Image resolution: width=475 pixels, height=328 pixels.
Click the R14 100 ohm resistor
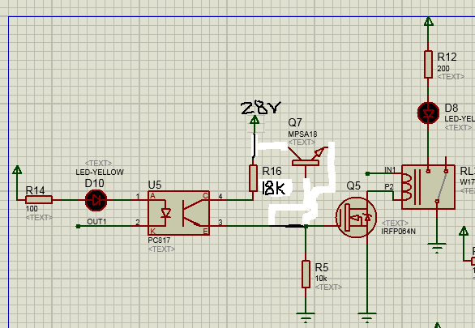point(39,200)
